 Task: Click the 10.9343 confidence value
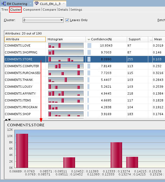coord(106,46)
